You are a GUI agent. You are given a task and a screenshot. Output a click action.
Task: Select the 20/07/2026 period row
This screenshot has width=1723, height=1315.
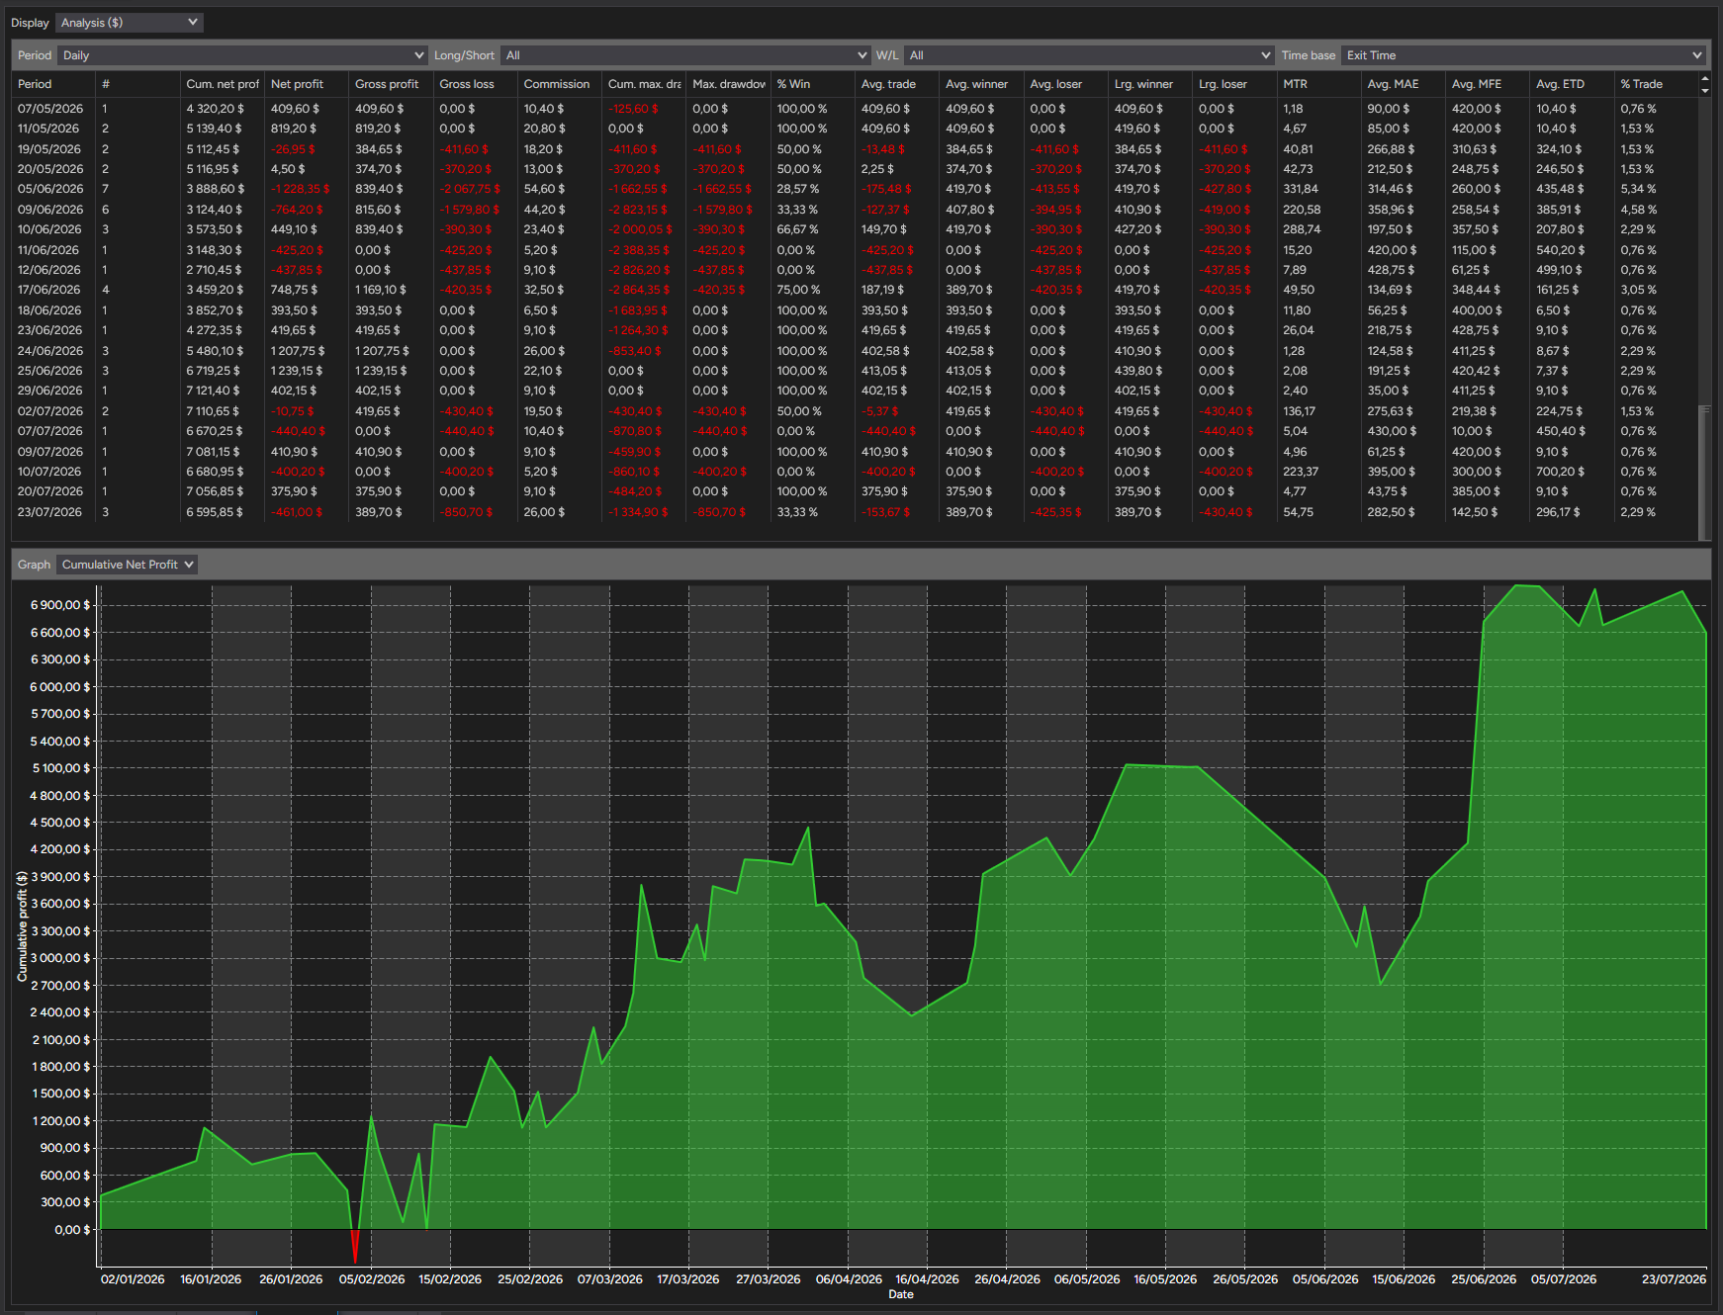point(856,491)
